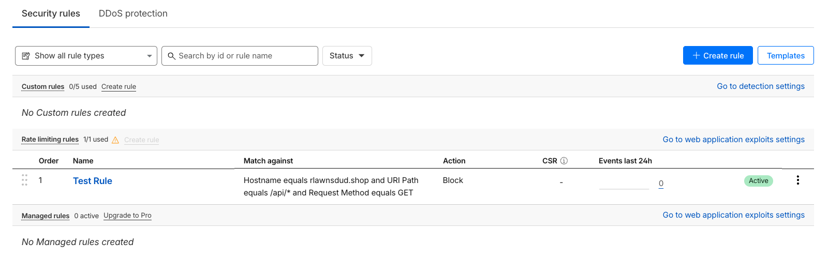Click the drag handle for Test Rule
The height and width of the screenshot is (258, 828).
point(24,180)
